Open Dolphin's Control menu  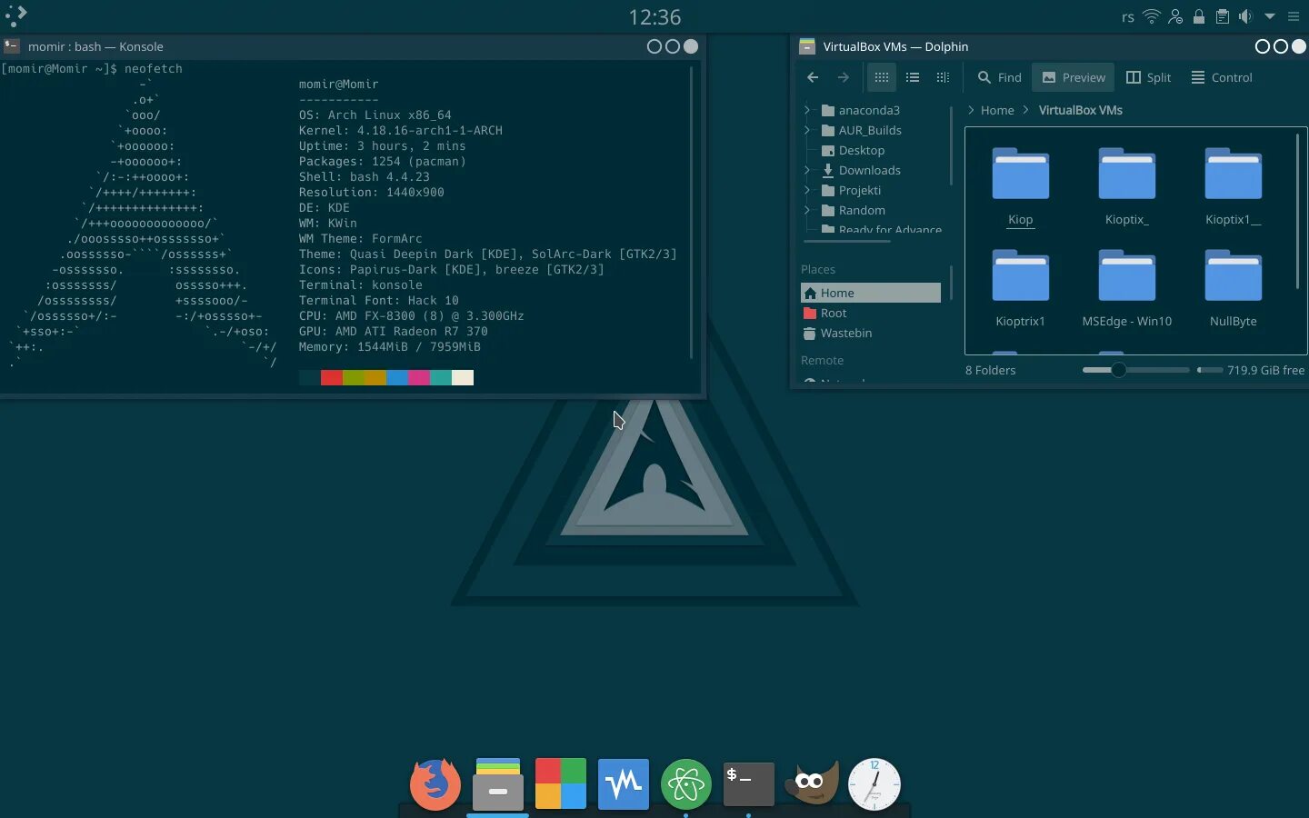point(1222,77)
